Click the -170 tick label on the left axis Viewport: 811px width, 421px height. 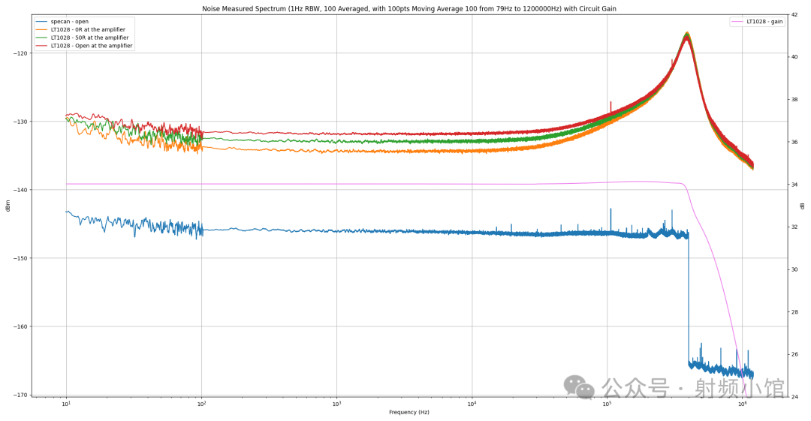[x=21, y=395]
